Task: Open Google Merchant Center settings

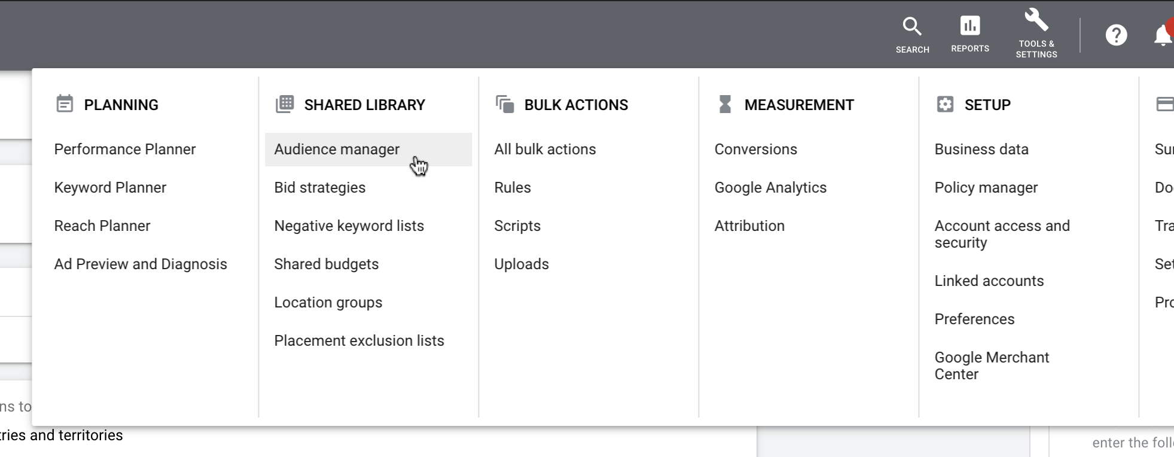Action: 991,365
